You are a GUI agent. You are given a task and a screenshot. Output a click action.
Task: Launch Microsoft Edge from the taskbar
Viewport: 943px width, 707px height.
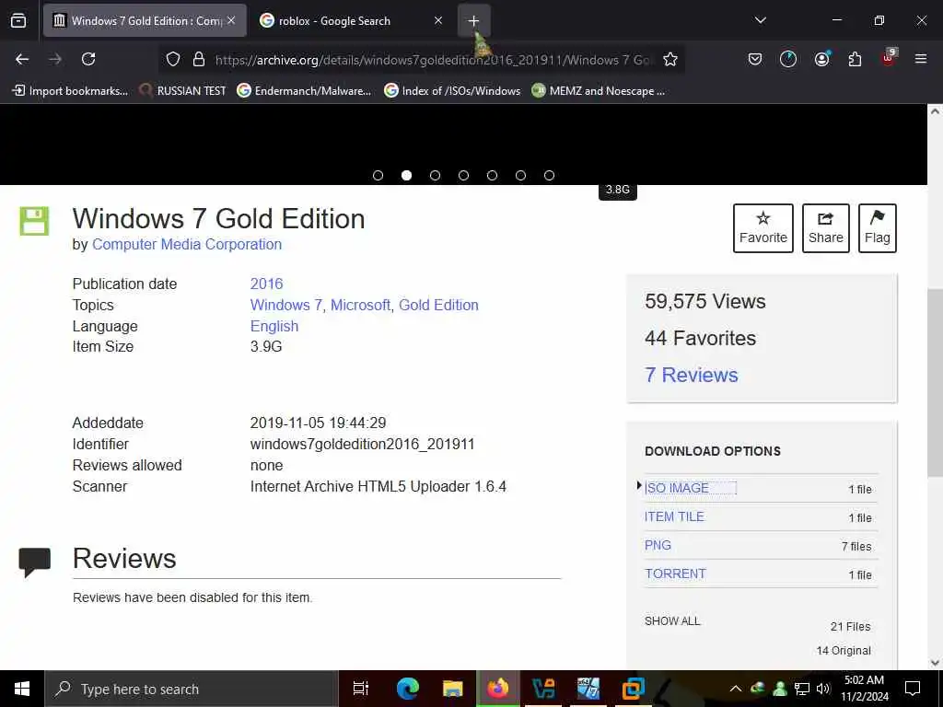[x=407, y=689]
